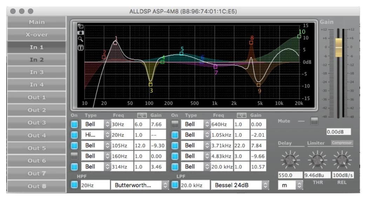Viewport: 366px width, 200px height.
Task: Select cyan EQ band 5 node
Action: pos(181,53)
